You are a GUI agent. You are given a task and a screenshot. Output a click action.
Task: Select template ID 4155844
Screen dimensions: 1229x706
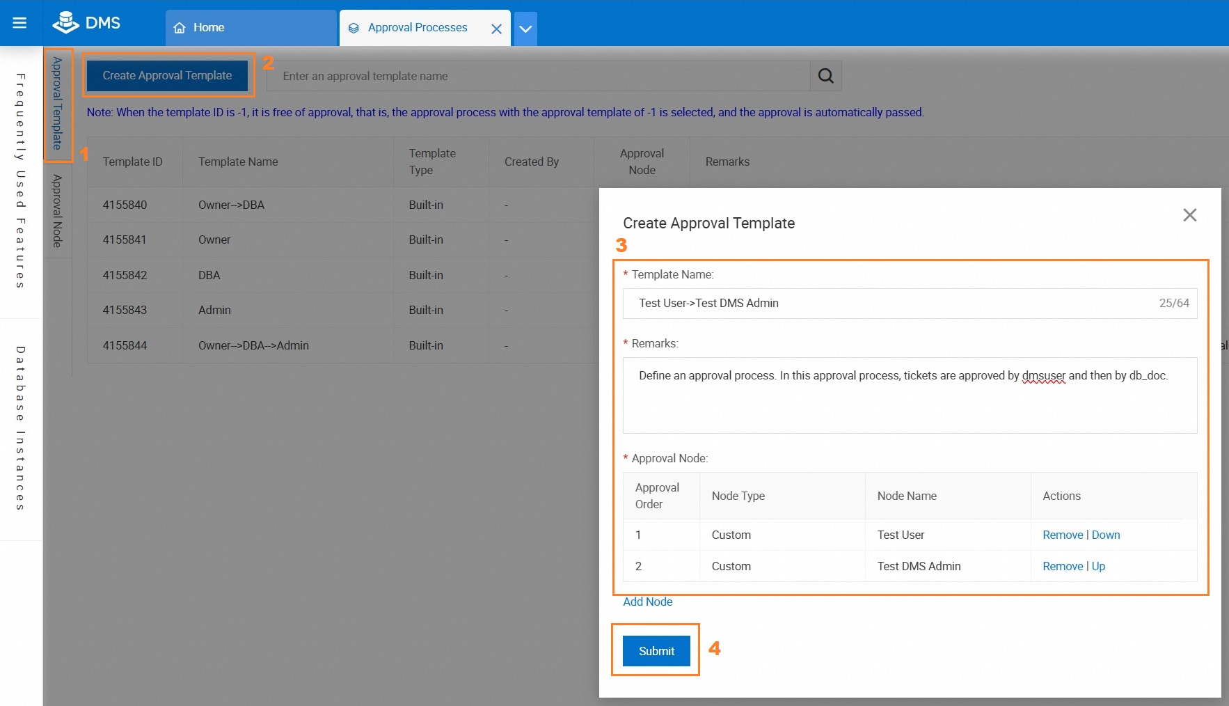(x=125, y=345)
